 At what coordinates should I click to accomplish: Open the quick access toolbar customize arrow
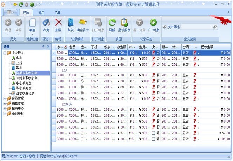point(40,5)
